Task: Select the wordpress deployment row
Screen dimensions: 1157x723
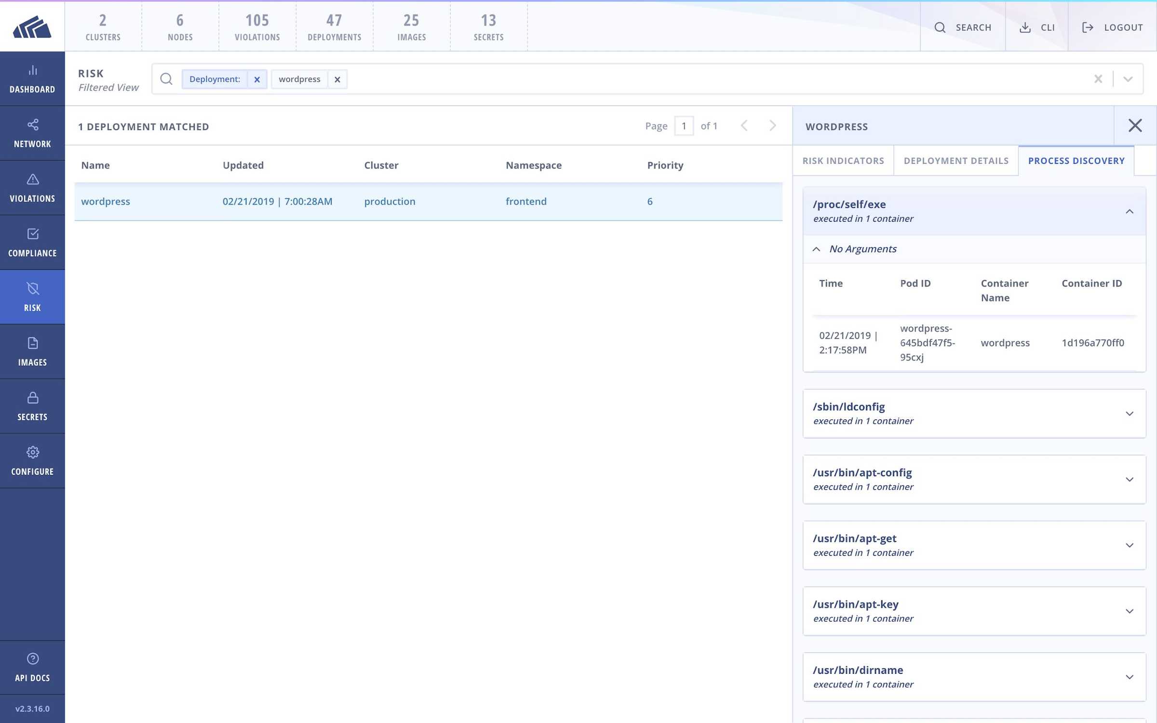Action: 428,201
